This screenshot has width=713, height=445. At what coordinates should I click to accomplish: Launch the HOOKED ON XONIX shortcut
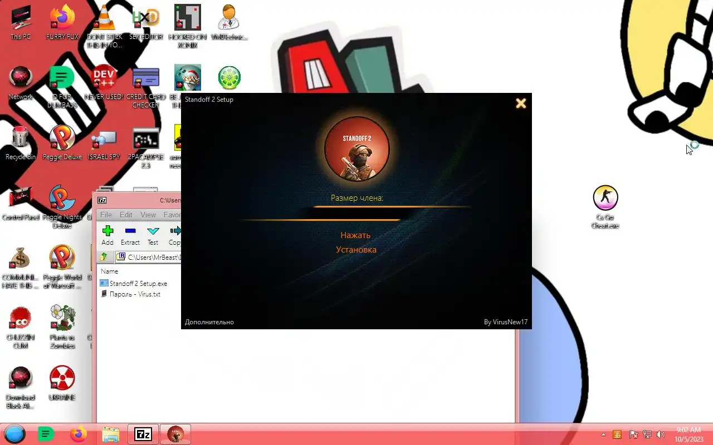[188, 27]
